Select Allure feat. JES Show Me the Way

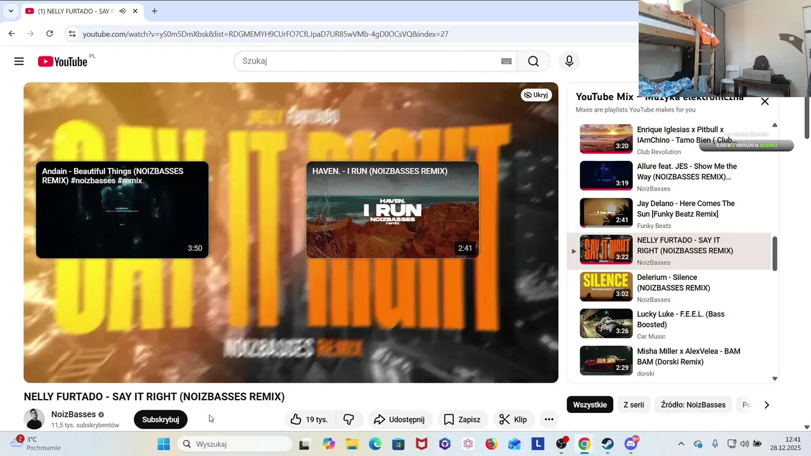[669, 176]
